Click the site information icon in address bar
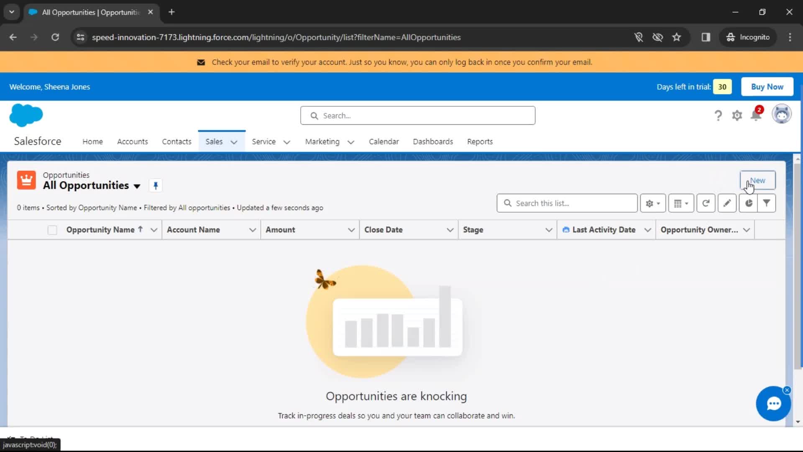This screenshot has width=803, height=452. [x=80, y=37]
